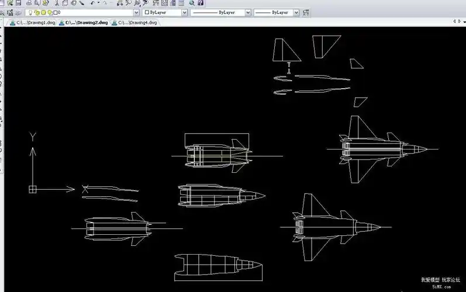Click the Plot Preview icon
This screenshot has width=466, height=292.
[x=37, y=3]
